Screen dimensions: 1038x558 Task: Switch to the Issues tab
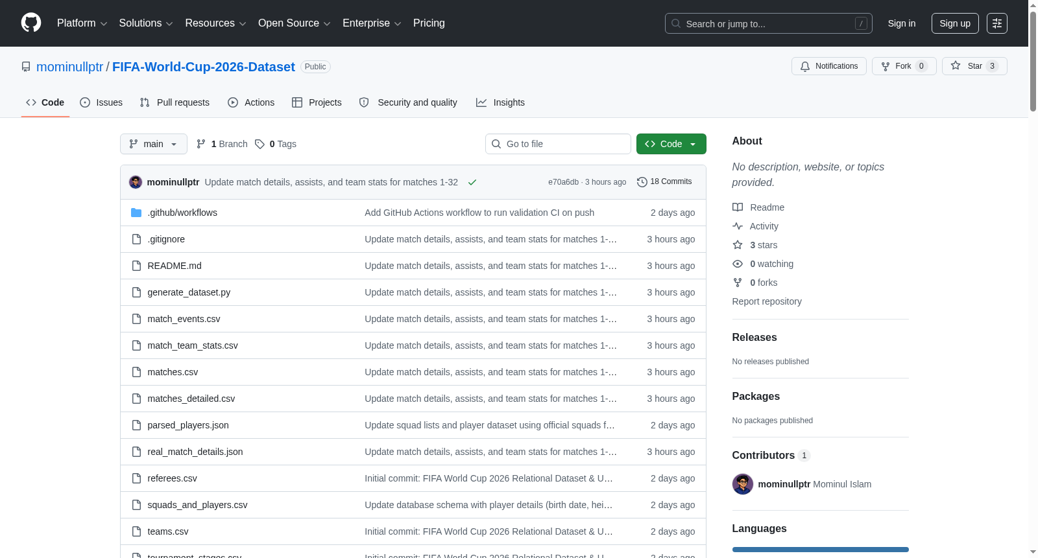coord(101,102)
